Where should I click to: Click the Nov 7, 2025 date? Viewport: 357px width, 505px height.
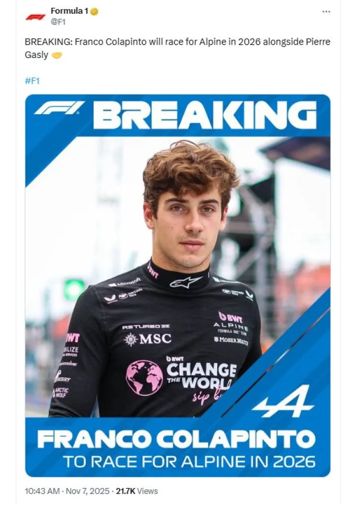(x=87, y=491)
